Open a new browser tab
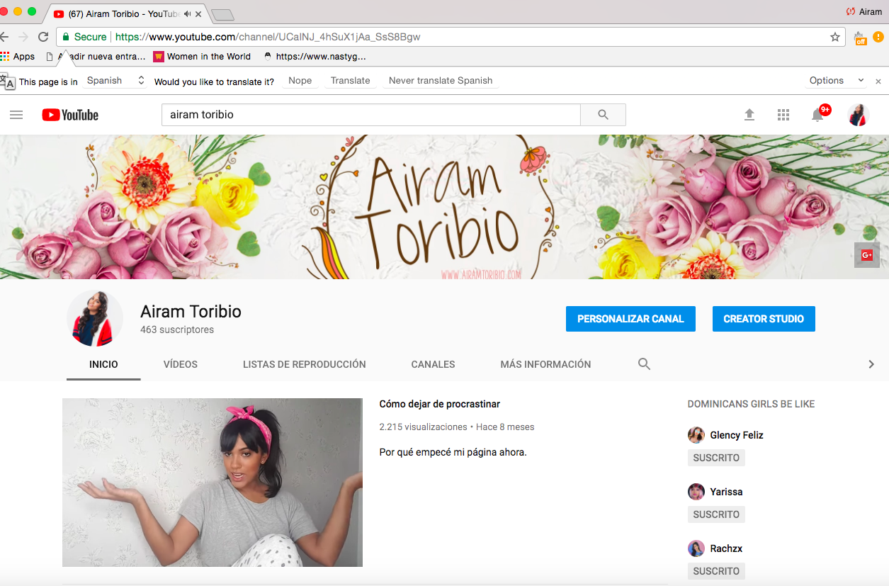This screenshot has height=586, width=889. [222, 15]
